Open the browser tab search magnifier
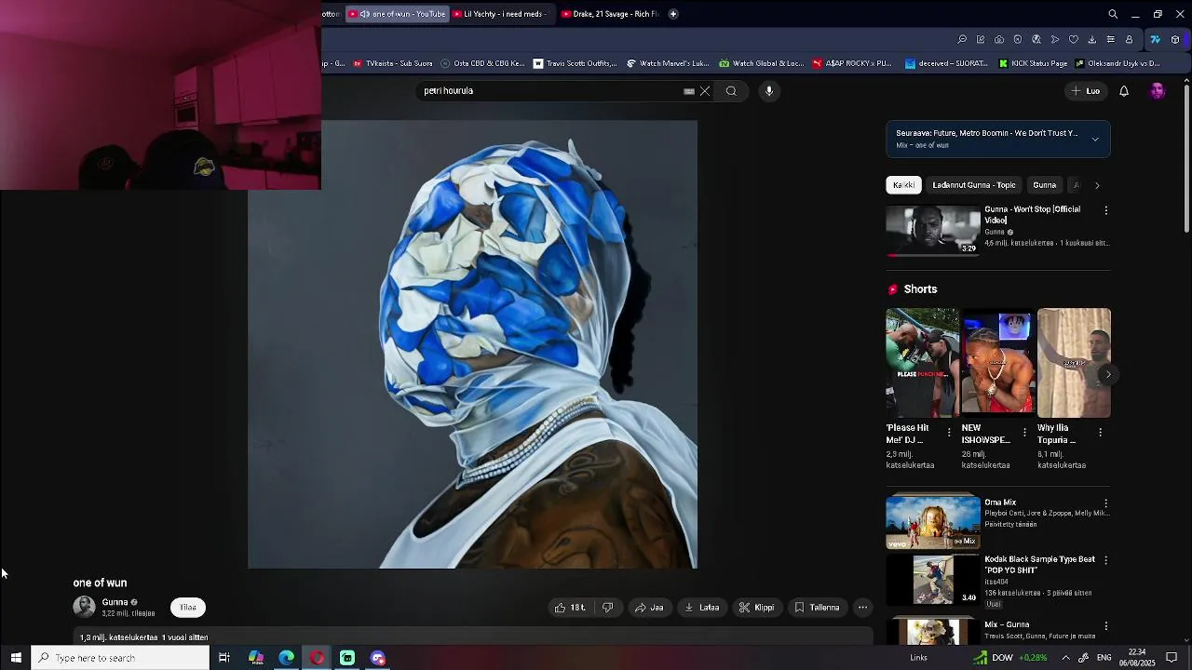Screen dimensions: 1192x670 [1113, 14]
